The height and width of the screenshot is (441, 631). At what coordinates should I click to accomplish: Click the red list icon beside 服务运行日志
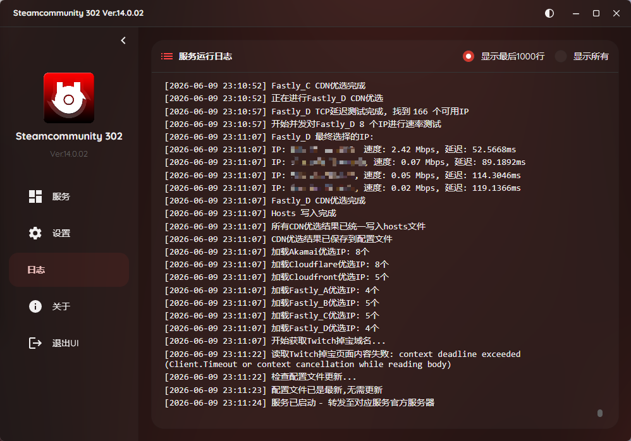[x=167, y=56]
